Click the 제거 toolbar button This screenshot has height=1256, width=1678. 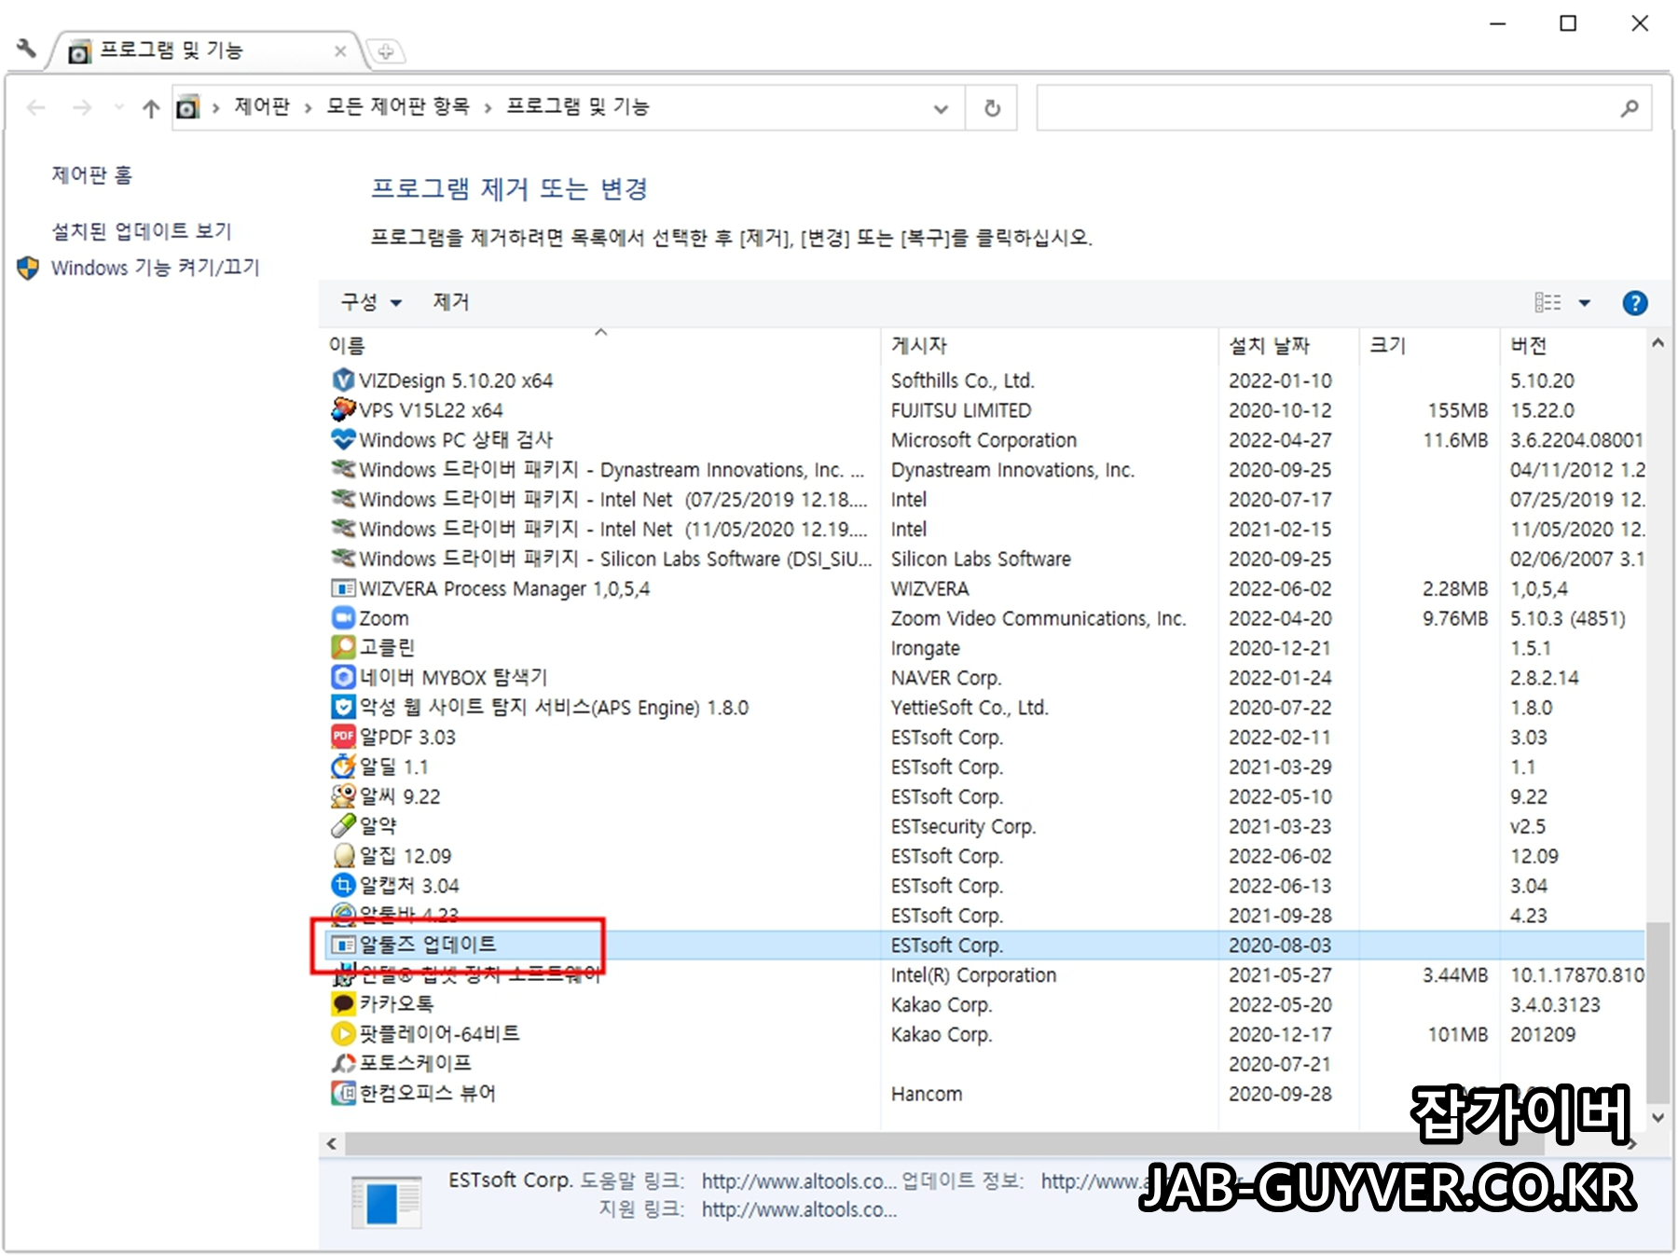tap(451, 302)
